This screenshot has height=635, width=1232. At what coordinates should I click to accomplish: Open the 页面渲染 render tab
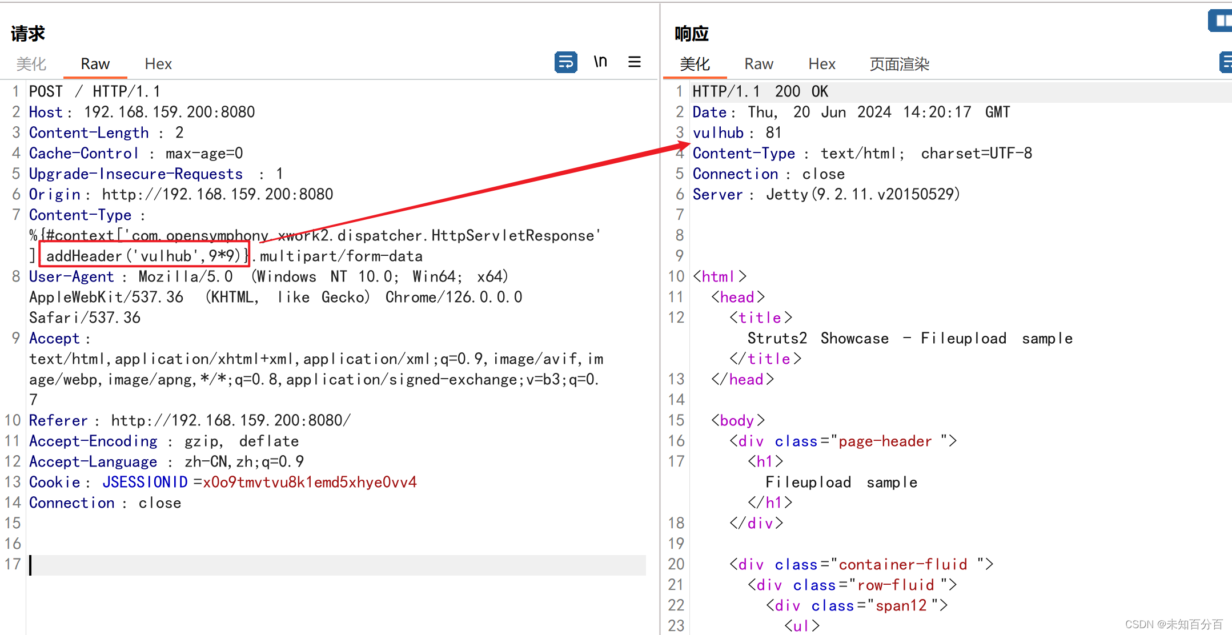pyautogui.click(x=899, y=64)
